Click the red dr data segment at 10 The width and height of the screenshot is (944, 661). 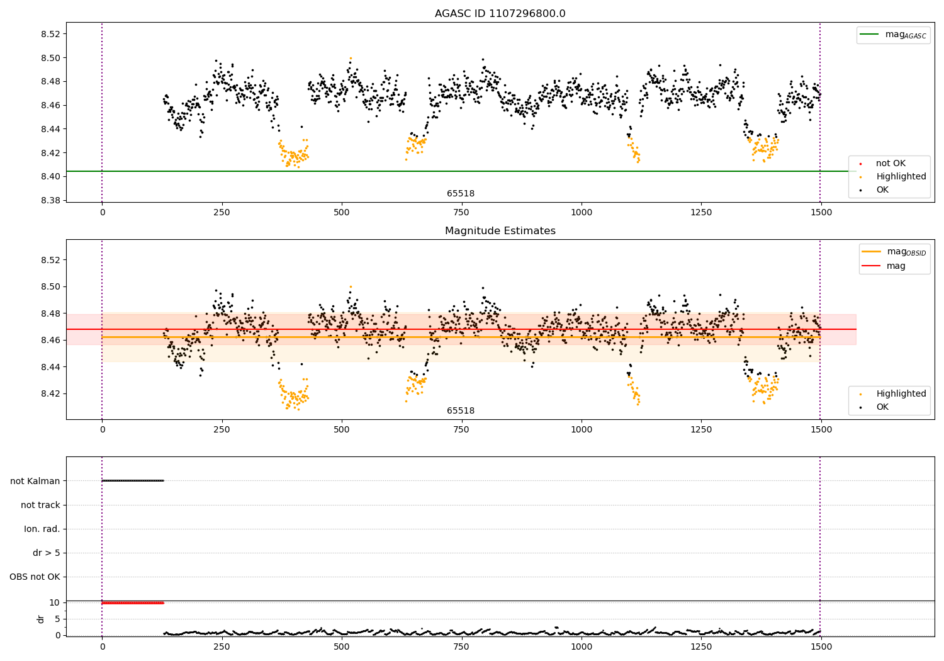coord(133,603)
